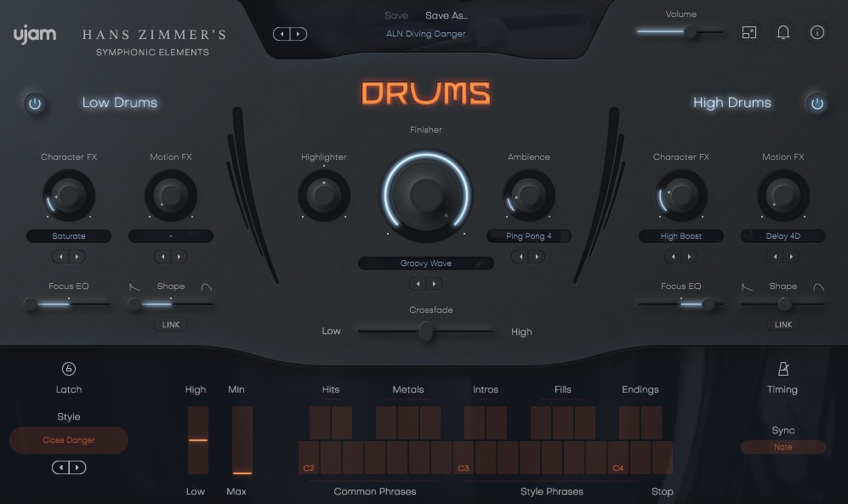Open High Drums Character FX High Boost dropdown
Image resolution: width=848 pixels, height=504 pixels.
(681, 236)
